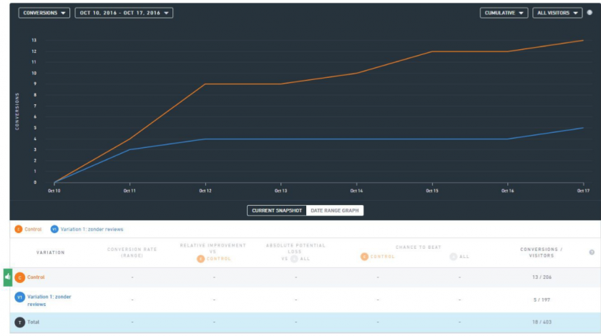
Task: Click the round info icon next to All Visitors
Action: (x=590, y=13)
